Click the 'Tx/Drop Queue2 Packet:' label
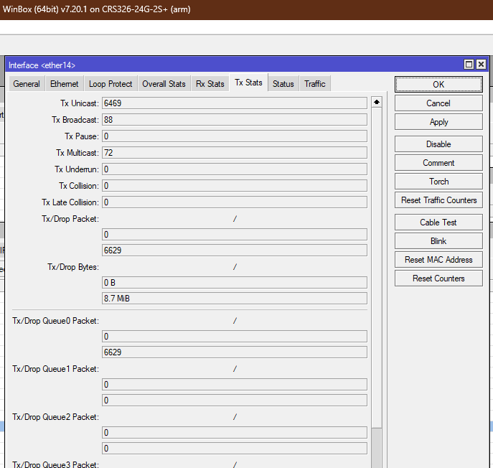This screenshot has height=468, width=493. [x=56, y=417]
